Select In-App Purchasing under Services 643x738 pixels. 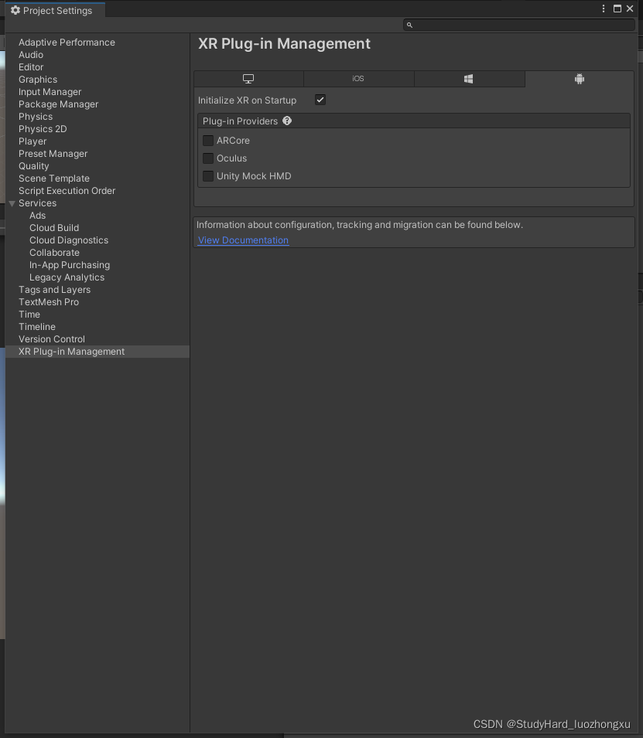(x=70, y=265)
